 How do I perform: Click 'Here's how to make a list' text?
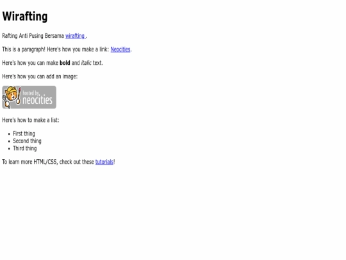31,120
